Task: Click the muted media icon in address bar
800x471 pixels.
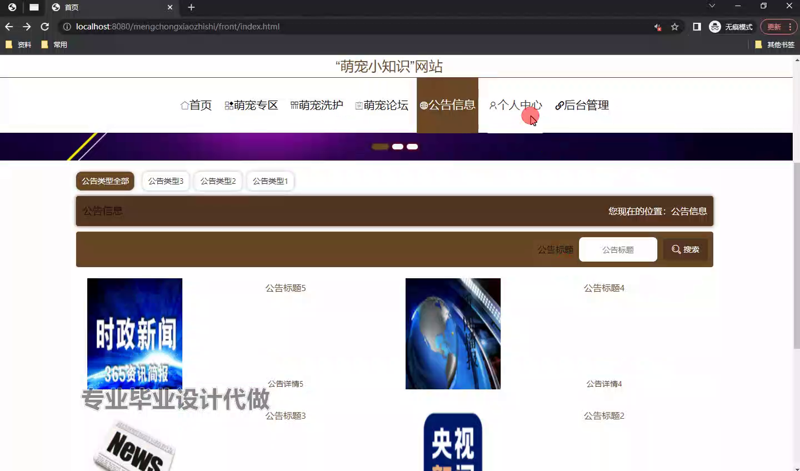Action: click(658, 27)
